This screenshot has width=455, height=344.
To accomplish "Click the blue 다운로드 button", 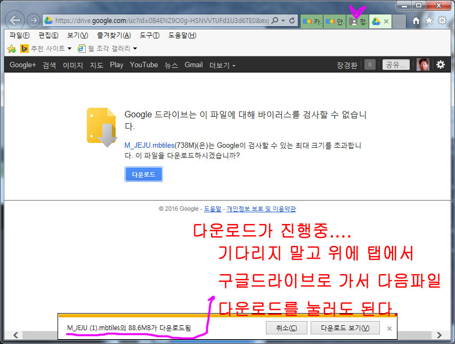I will click(x=144, y=174).
